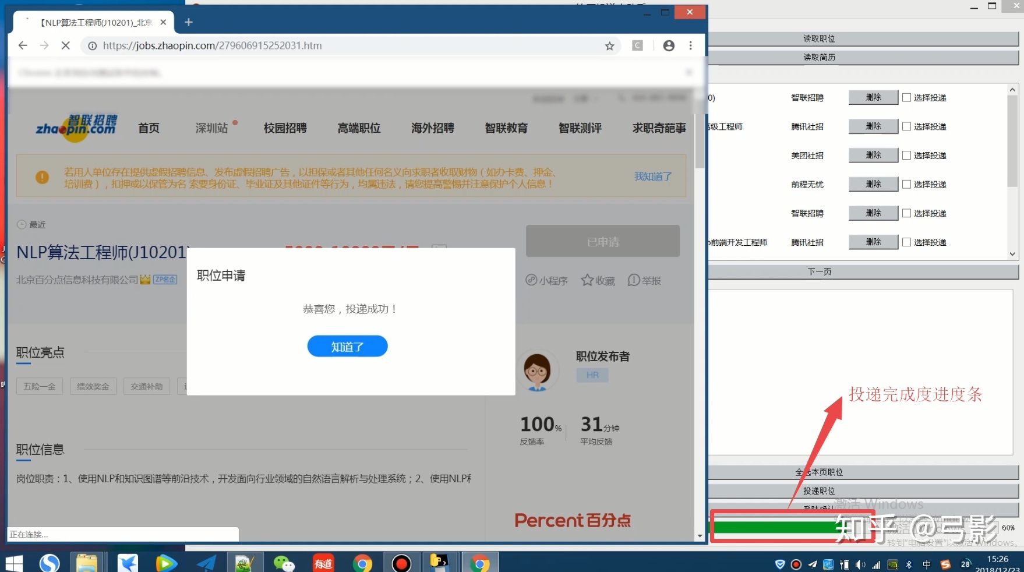Confirm the dialog with 知道了 button
The width and height of the screenshot is (1024, 572).
coord(347,347)
